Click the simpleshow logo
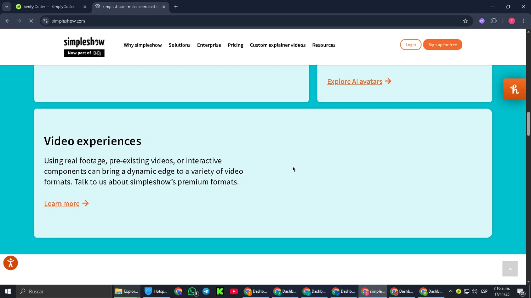531x298 pixels. point(84,47)
